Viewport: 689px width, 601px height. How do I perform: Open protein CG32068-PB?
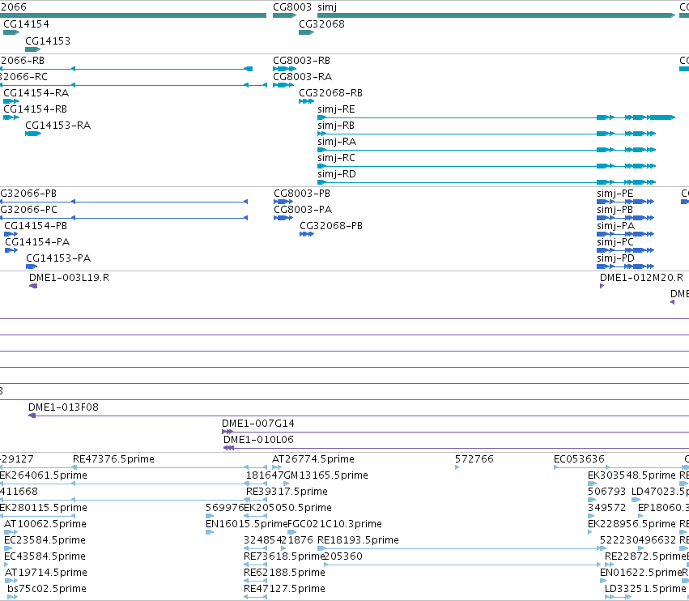[331, 226]
